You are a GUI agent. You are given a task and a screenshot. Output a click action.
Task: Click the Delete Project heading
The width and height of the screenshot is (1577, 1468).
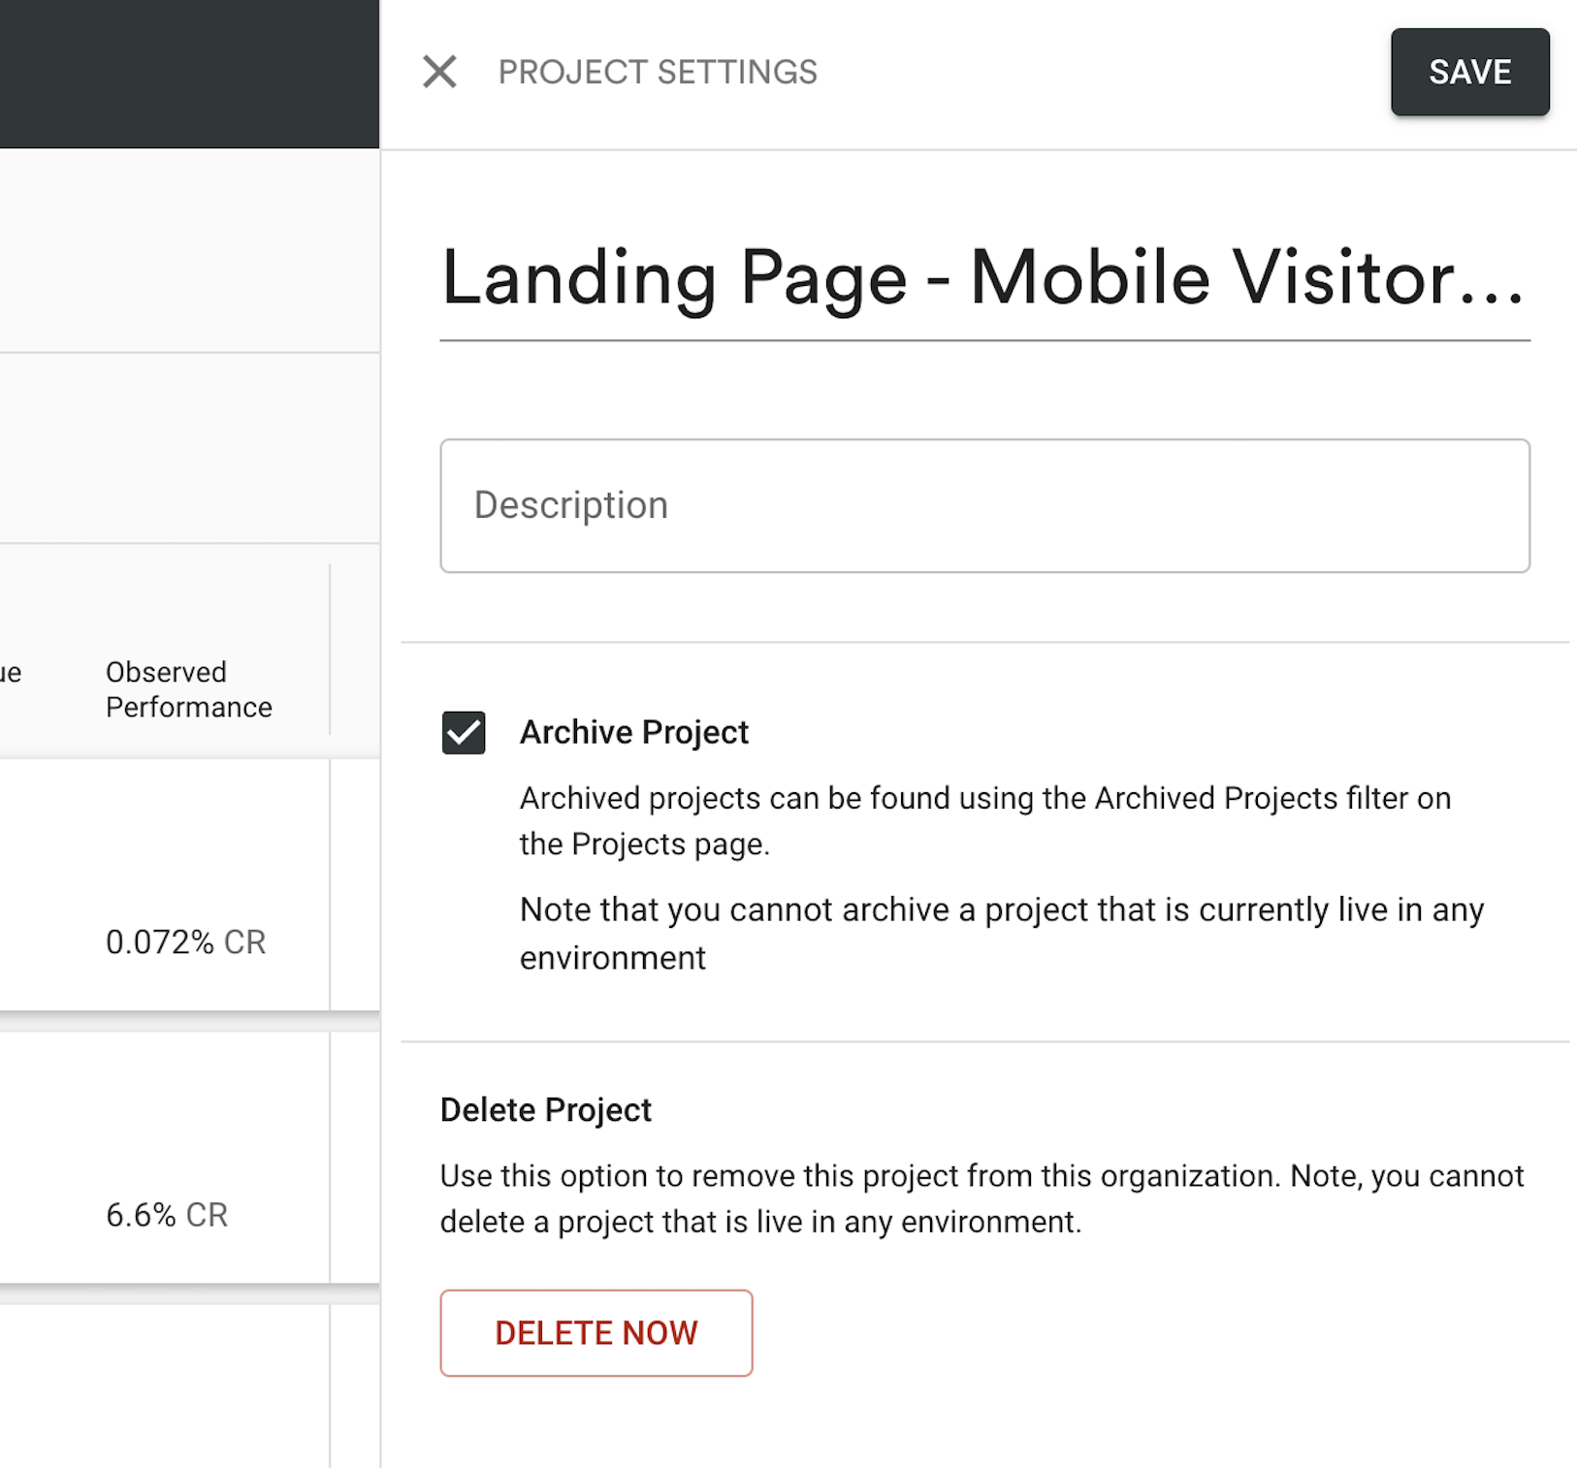[x=545, y=1109]
